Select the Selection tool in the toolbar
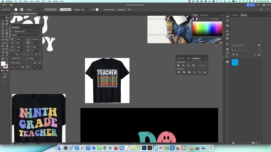This screenshot has width=271, height=152. 3,18
